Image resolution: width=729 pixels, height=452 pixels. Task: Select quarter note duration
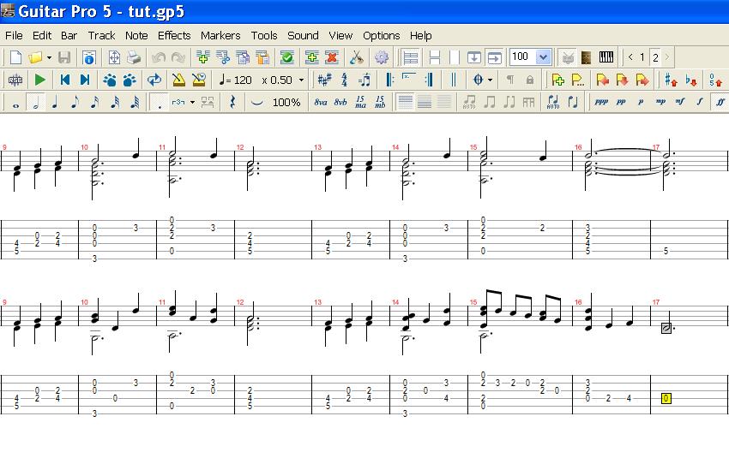click(x=56, y=102)
